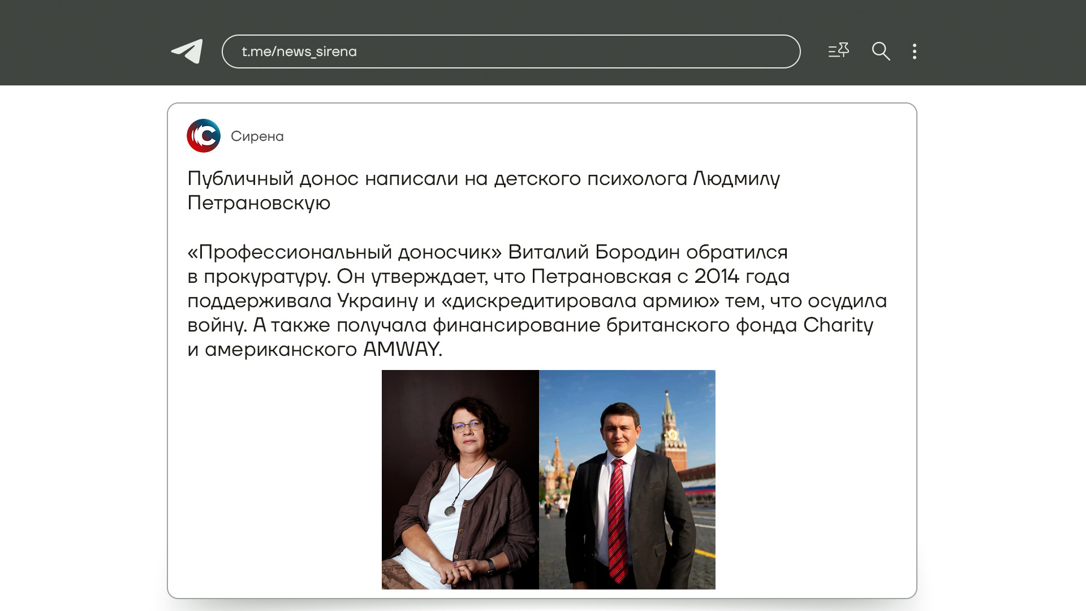
Task: Click the name Виталий Бородин in the text
Action: (x=593, y=252)
